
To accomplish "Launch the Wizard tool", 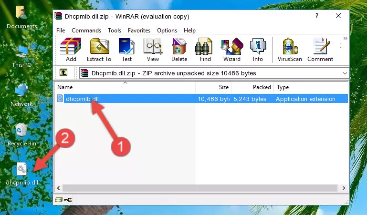I will pos(232,50).
